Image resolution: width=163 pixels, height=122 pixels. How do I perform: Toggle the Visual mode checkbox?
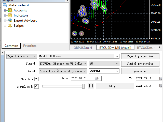(36, 86)
